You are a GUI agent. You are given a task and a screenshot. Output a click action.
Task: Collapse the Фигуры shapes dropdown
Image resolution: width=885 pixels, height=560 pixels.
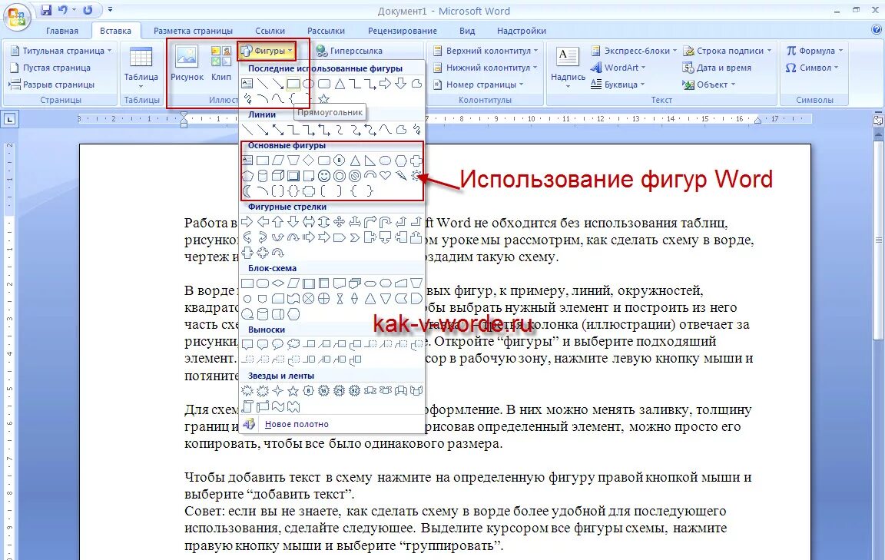coord(267,51)
